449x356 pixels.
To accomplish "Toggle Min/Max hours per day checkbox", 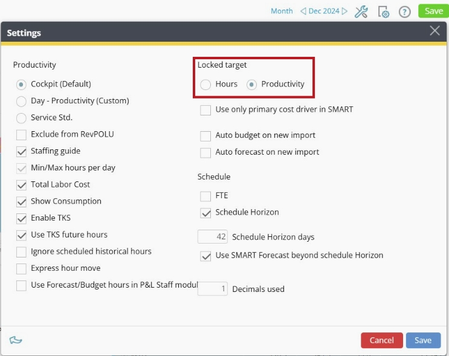I will coord(21,168).
